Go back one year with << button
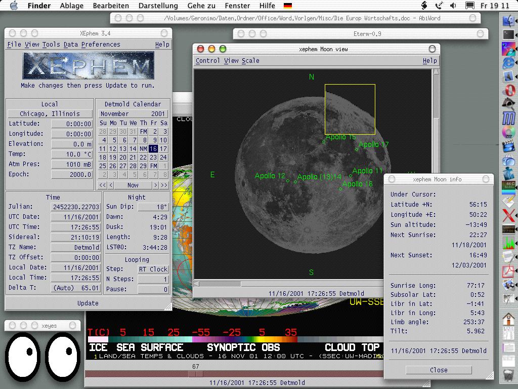 click(x=102, y=185)
